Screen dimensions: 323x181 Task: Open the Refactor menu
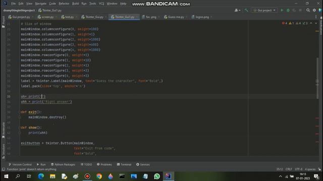pos(64,4)
